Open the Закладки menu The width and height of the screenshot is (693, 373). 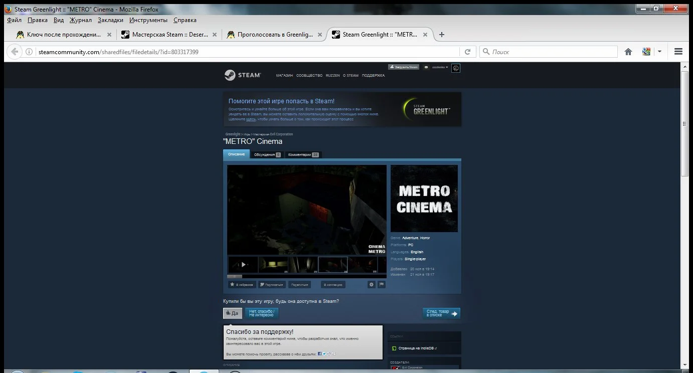point(110,20)
